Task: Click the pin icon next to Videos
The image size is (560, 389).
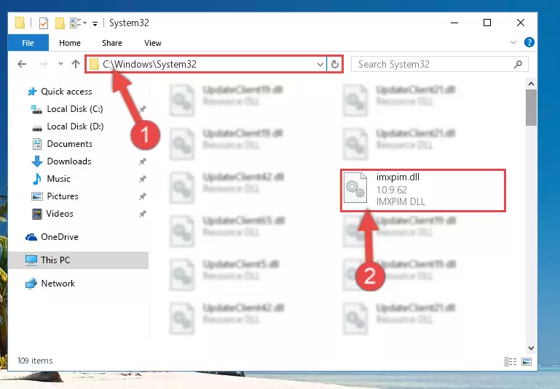Action: point(143,214)
